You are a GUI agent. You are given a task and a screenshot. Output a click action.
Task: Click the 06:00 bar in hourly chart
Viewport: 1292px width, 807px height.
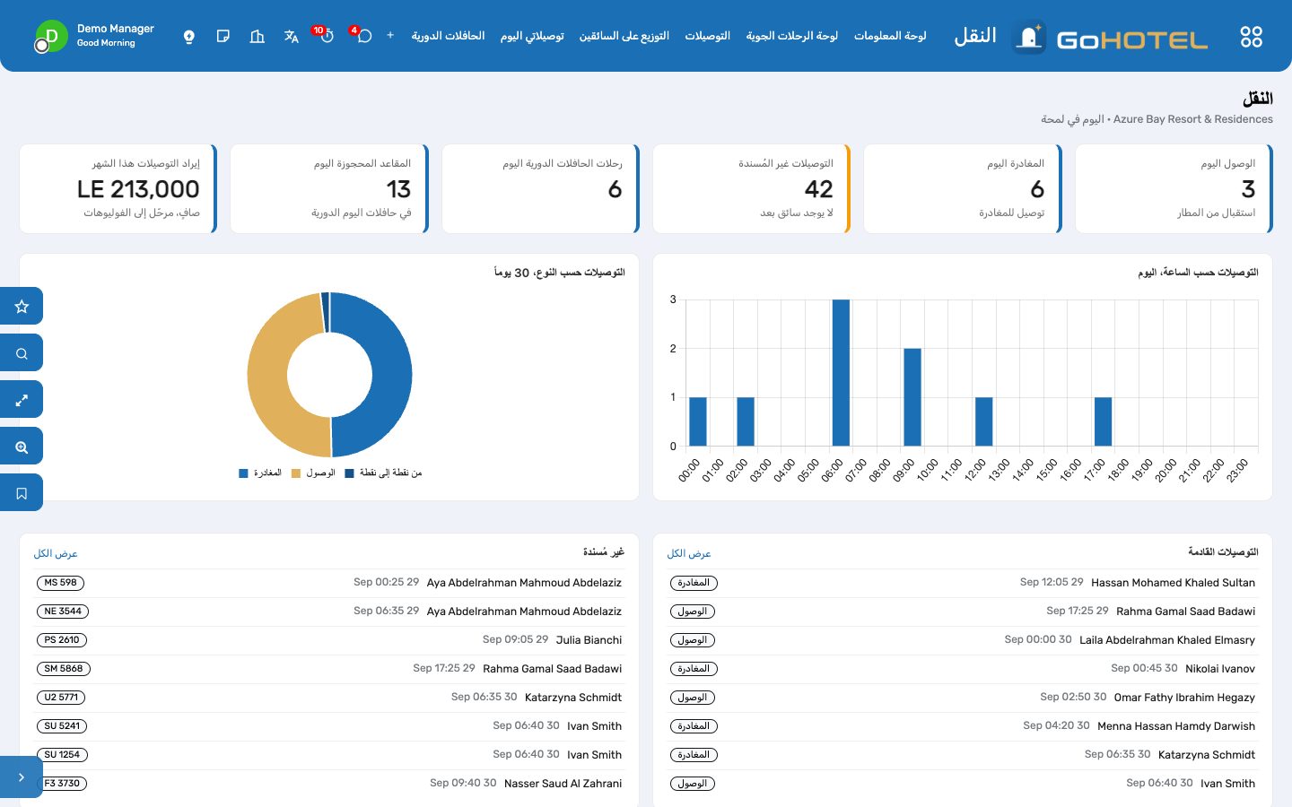841,373
